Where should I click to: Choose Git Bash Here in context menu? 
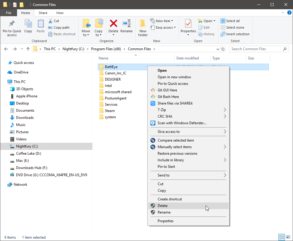(188, 97)
